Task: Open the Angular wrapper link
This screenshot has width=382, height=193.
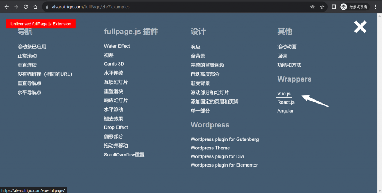Action: coord(285,111)
